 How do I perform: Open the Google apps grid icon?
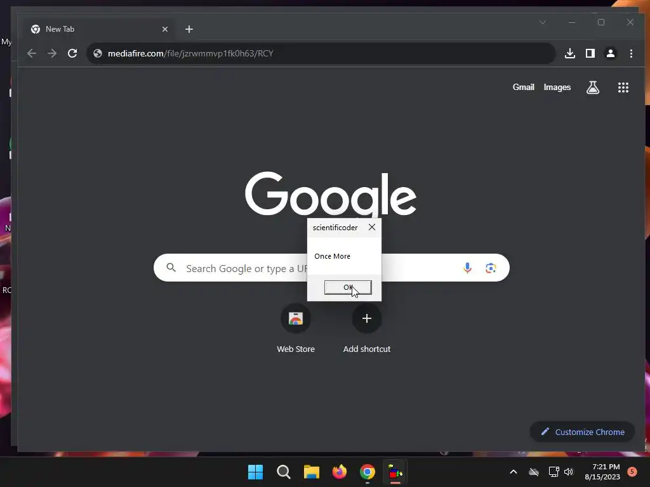[x=623, y=87]
